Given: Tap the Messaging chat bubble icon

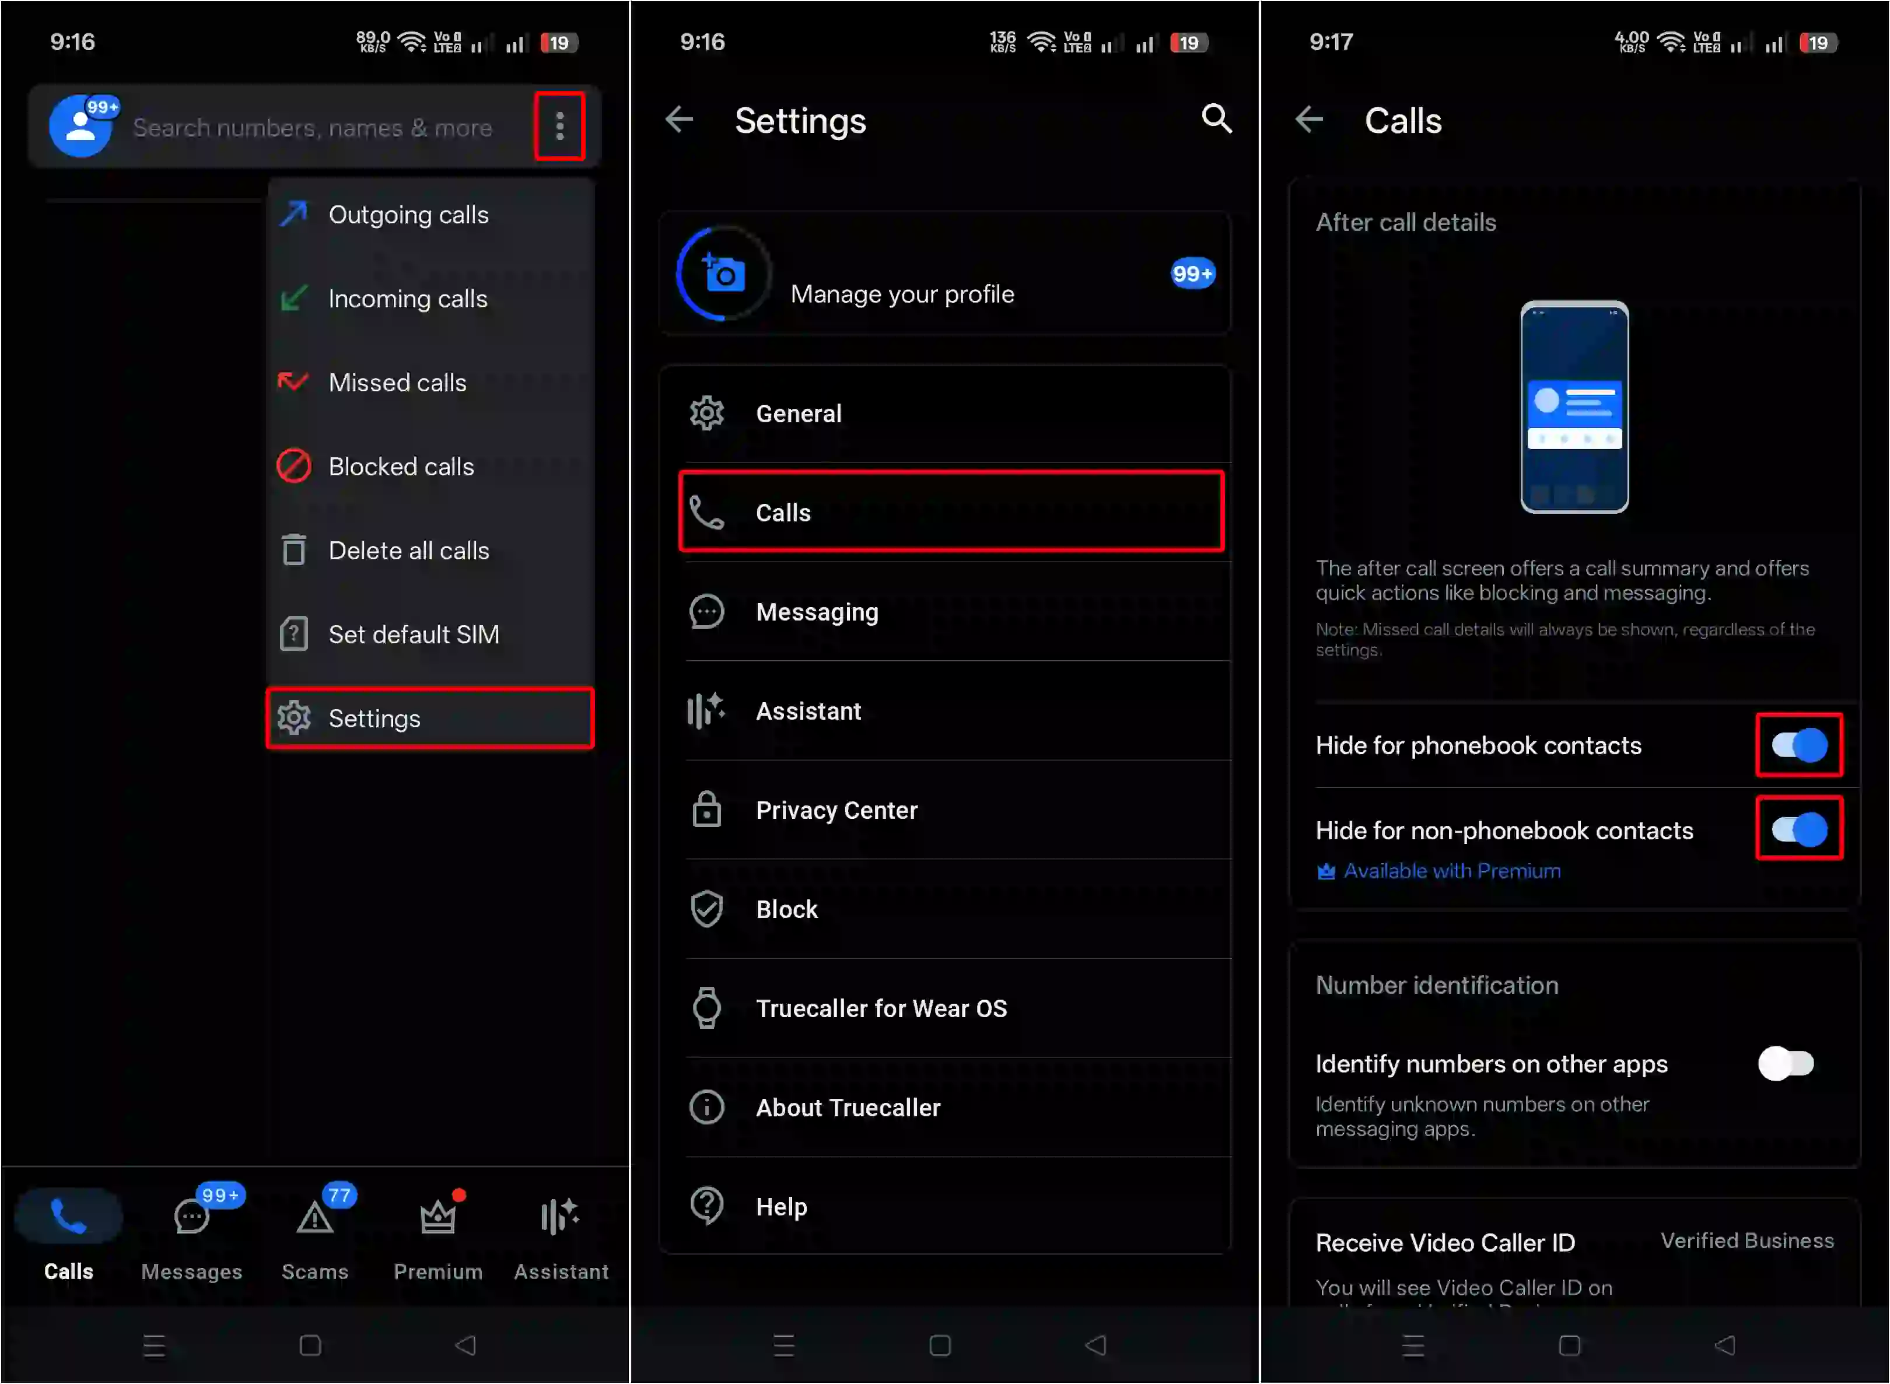Looking at the screenshot, I should 706,612.
